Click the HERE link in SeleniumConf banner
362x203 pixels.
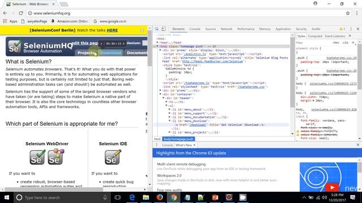point(112,30)
